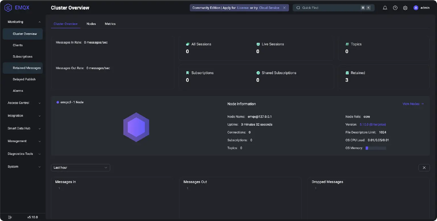Switch to the Nodes tab
Viewport: 437px width, 221px height.
91,24
